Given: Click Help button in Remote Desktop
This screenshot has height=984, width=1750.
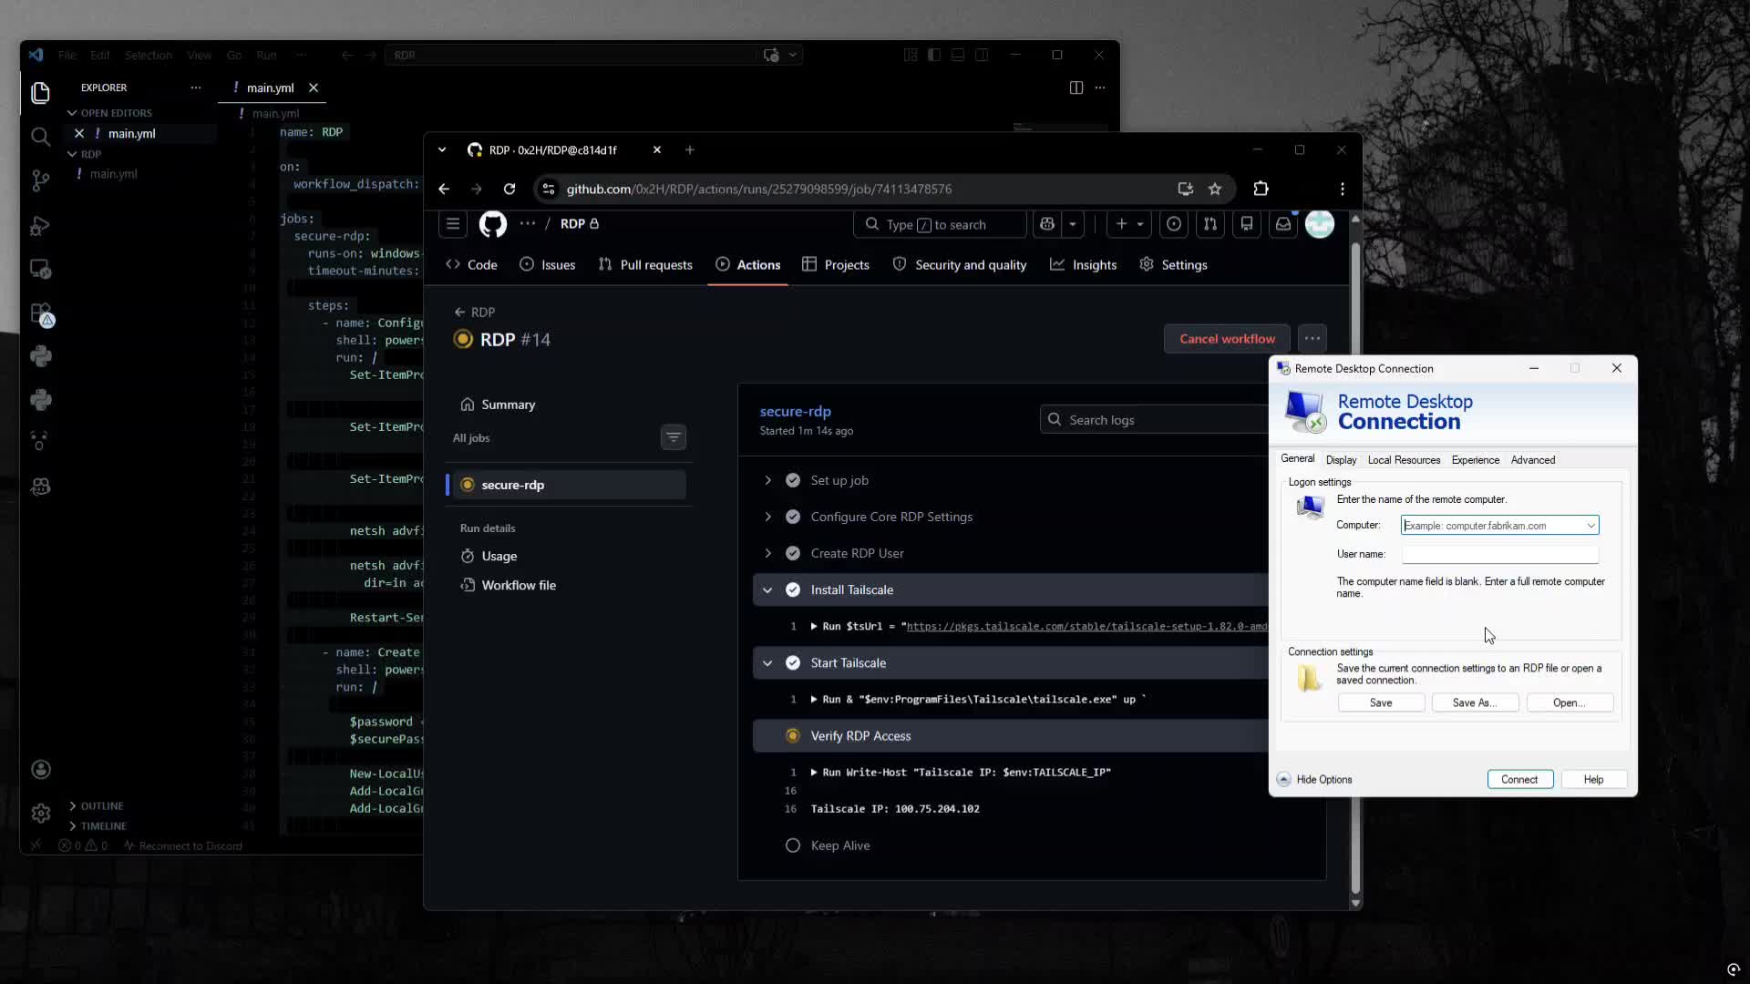Looking at the screenshot, I should [x=1593, y=780].
